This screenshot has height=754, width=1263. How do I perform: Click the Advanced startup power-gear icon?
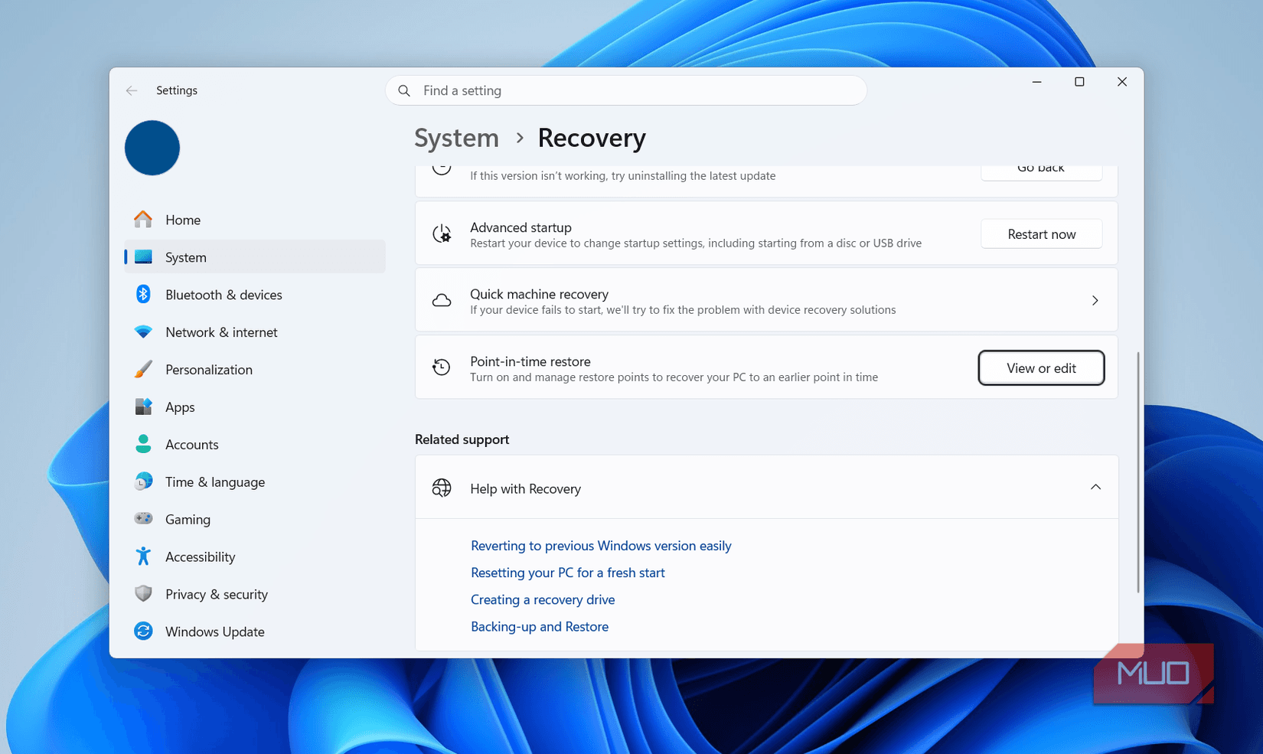click(442, 233)
